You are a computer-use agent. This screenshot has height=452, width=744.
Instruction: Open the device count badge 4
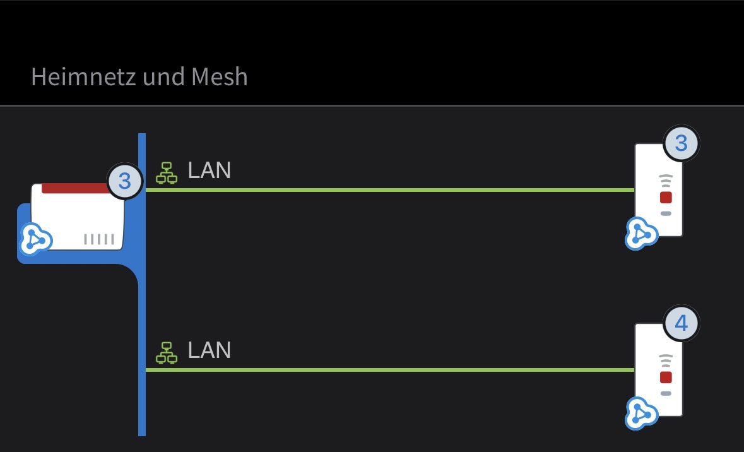point(682,323)
